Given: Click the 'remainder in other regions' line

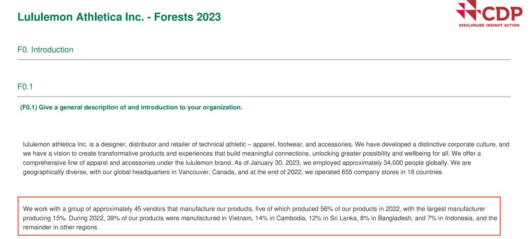Looking at the screenshot, I should coord(61,227).
